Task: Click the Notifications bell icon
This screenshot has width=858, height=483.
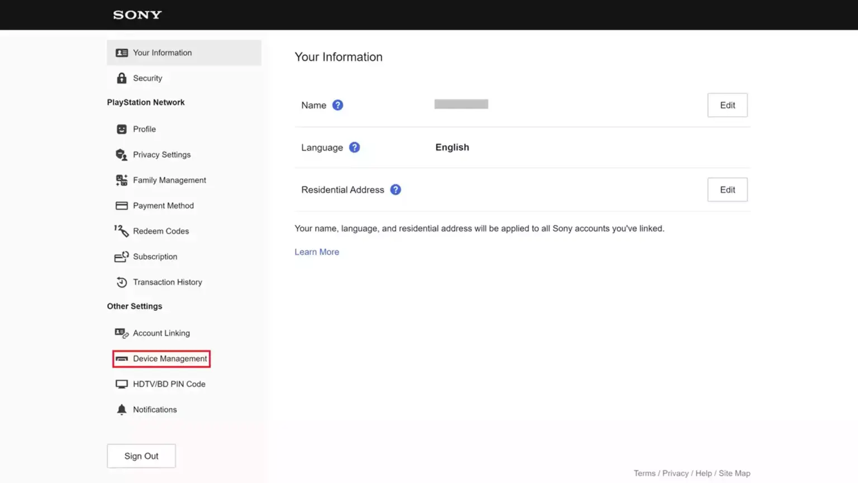Action: pos(121,410)
